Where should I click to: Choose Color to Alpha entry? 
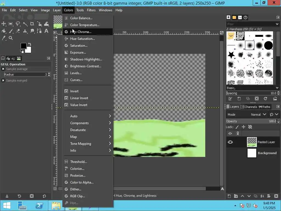point(88,182)
